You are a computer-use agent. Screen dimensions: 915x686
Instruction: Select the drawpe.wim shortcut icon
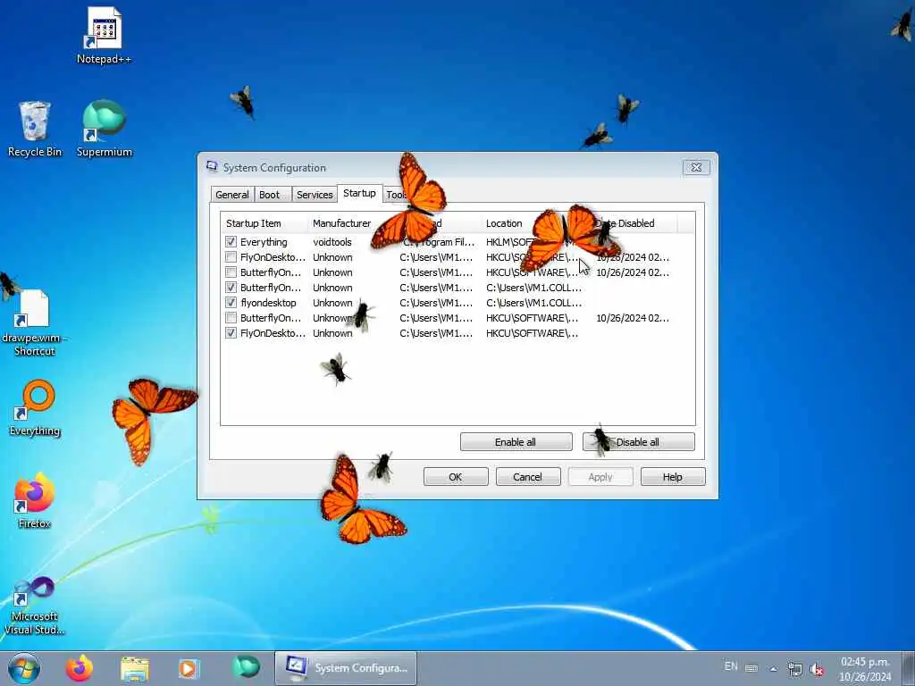point(35,322)
